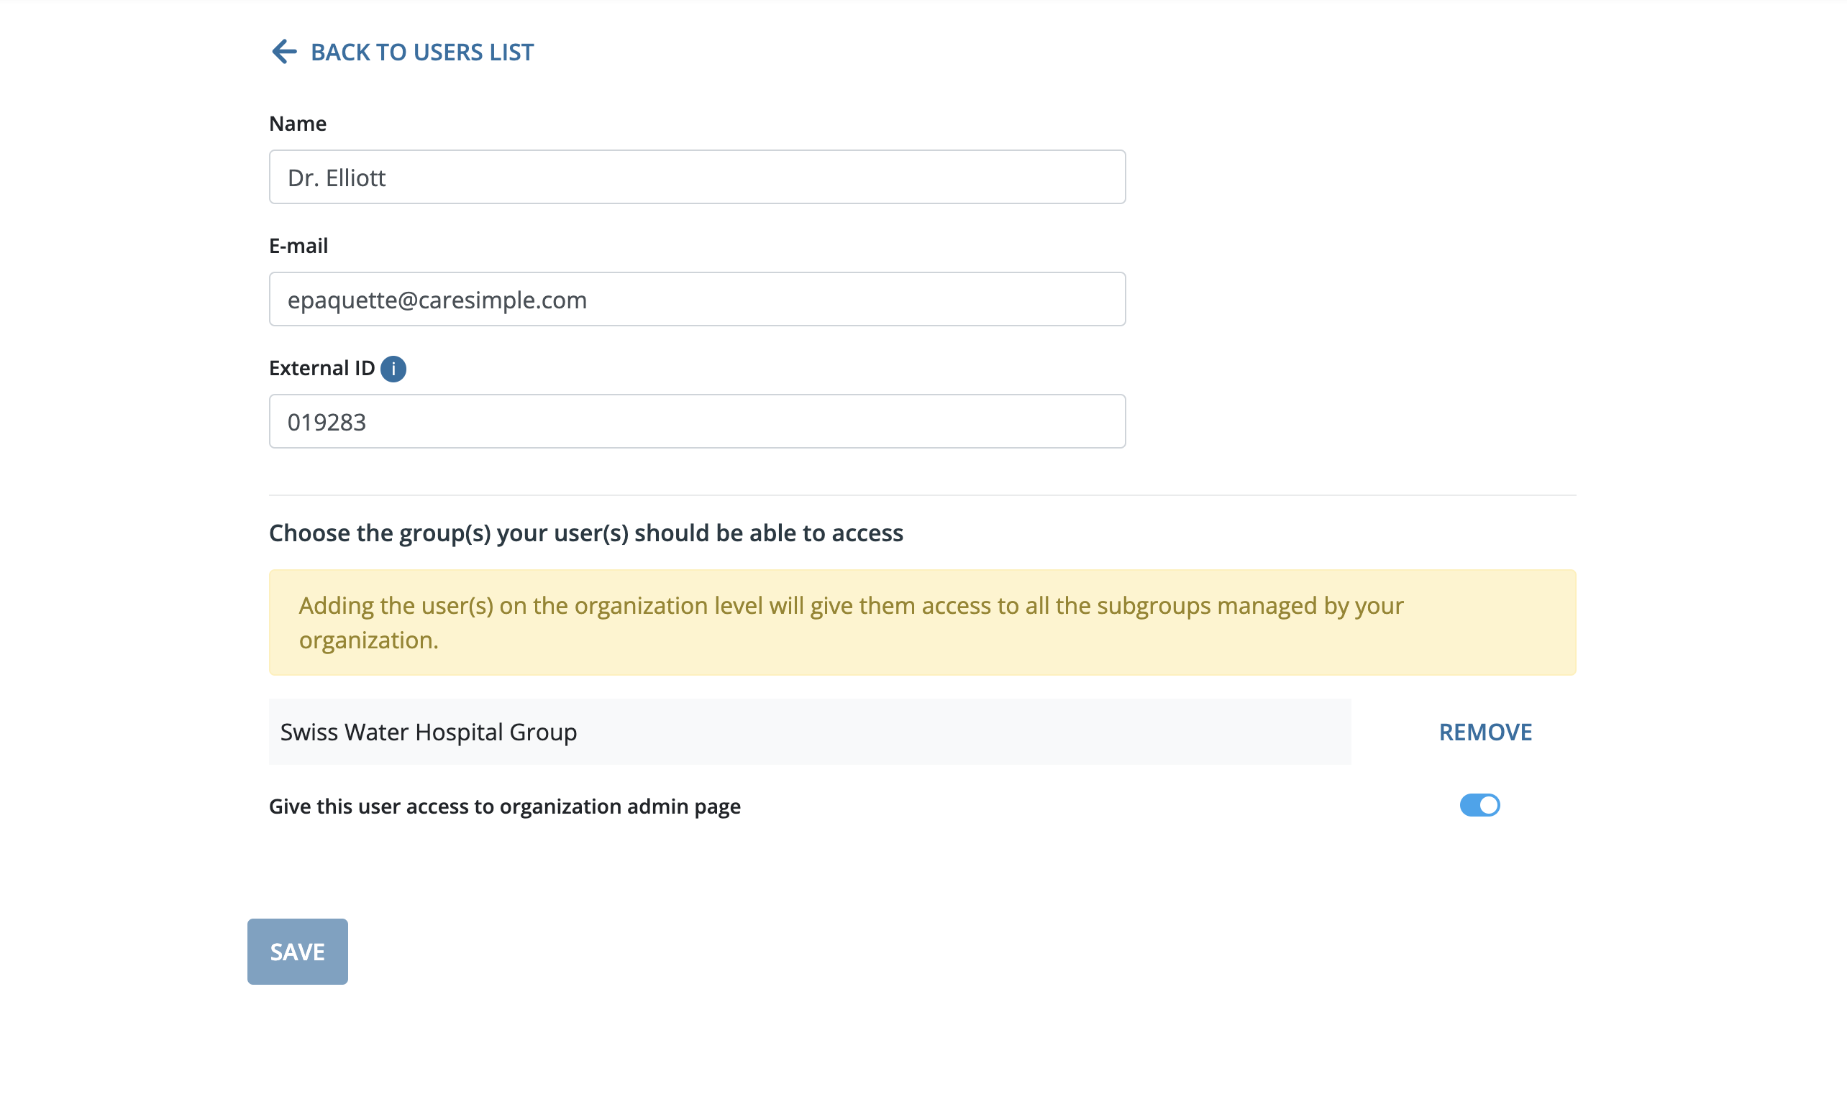Remove Swiss Water Hospital Group access
Viewport: 1847px width, 1094px height.
[1485, 732]
